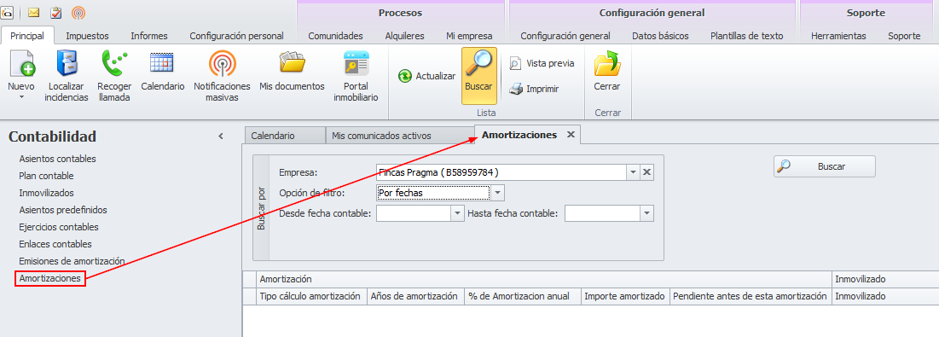Click the Desde fecha contable input

pyautogui.click(x=414, y=213)
